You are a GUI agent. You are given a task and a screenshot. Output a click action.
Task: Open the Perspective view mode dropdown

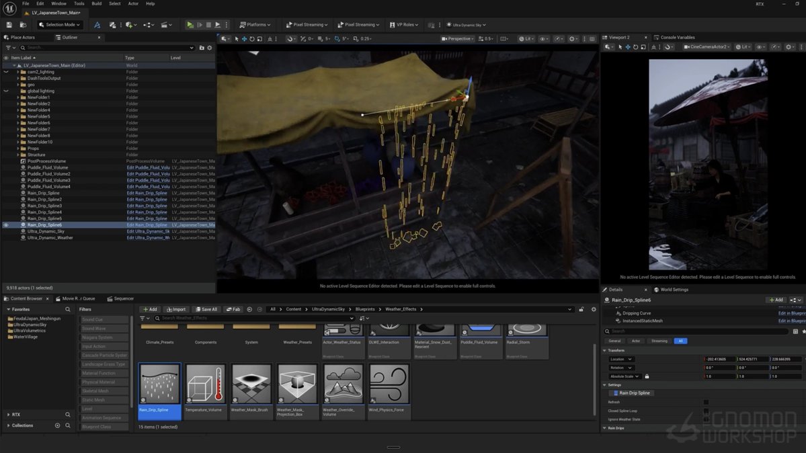(458, 38)
